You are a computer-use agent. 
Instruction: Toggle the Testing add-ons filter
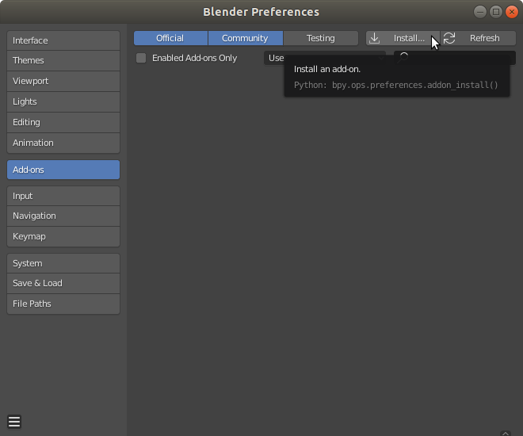[x=321, y=38]
